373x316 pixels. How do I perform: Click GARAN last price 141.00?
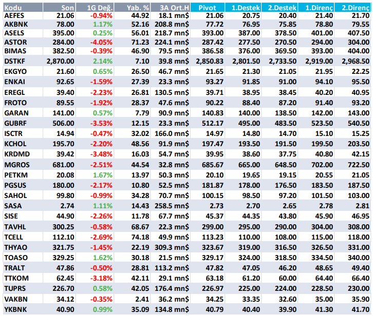coord(63,113)
